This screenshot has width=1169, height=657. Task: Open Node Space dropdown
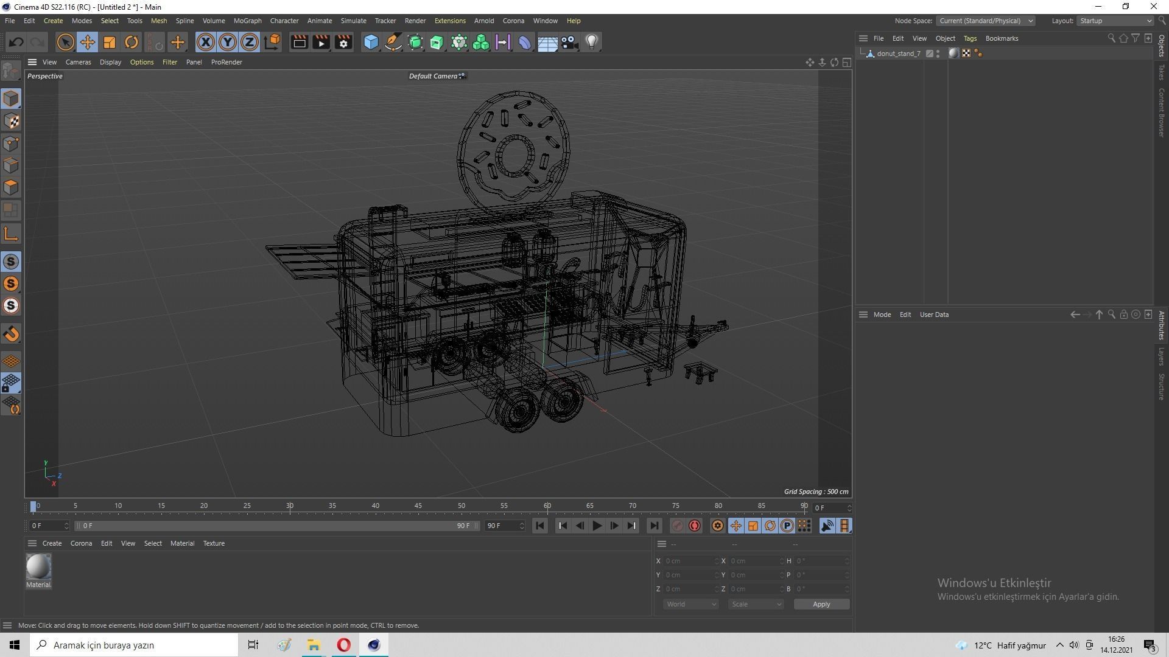pyautogui.click(x=985, y=21)
